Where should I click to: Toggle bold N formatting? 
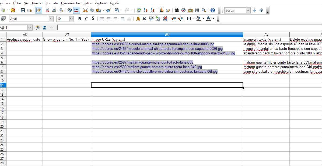click(80, 19)
